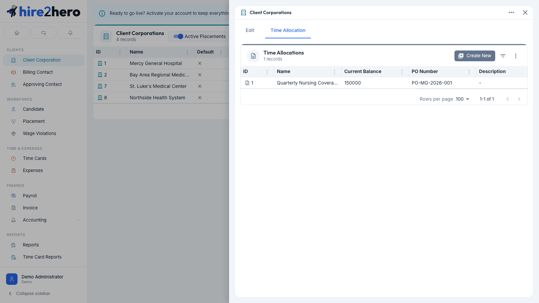
Task: Open Client Corporation in sidebar menu
Action: [x=43, y=60]
